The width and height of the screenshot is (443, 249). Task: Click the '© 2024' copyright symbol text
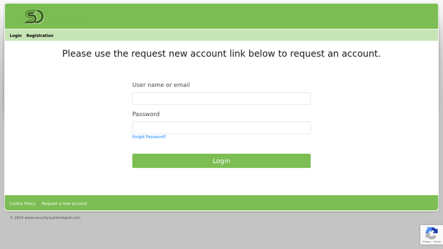[x=17, y=218]
